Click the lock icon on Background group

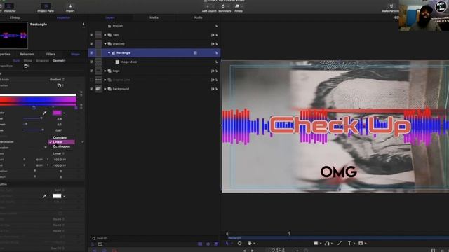217,89
